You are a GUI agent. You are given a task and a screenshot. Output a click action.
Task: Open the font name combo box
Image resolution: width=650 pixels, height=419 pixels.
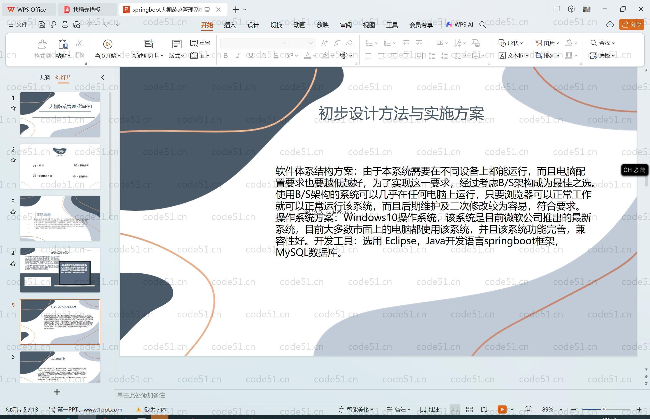254,43
